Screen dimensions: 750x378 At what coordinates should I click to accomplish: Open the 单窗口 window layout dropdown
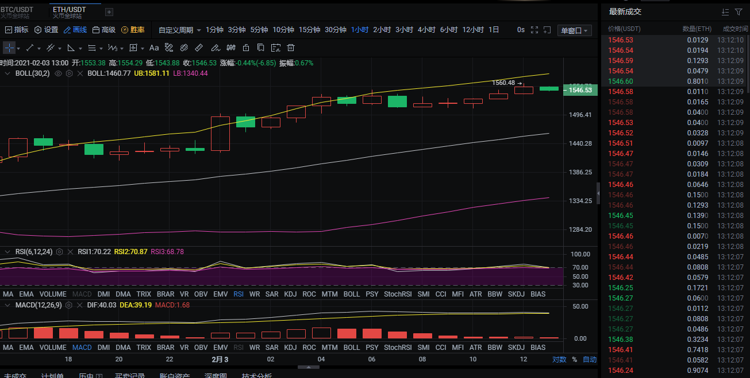(575, 30)
